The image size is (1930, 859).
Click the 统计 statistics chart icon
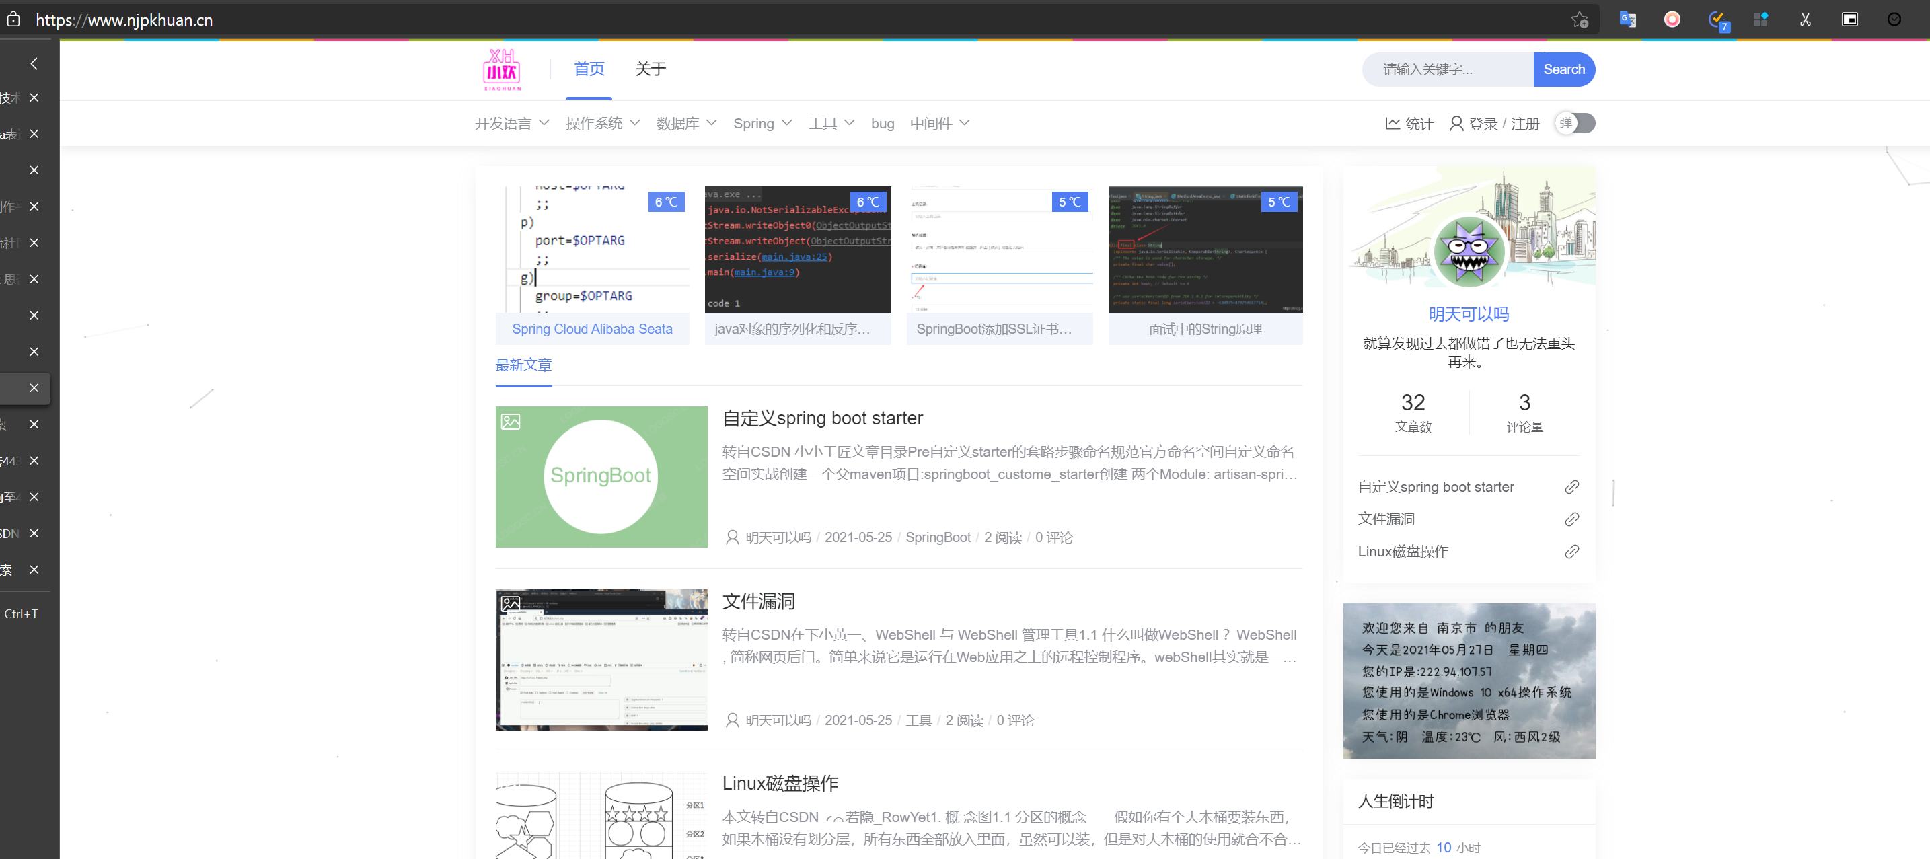[x=1392, y=124]
